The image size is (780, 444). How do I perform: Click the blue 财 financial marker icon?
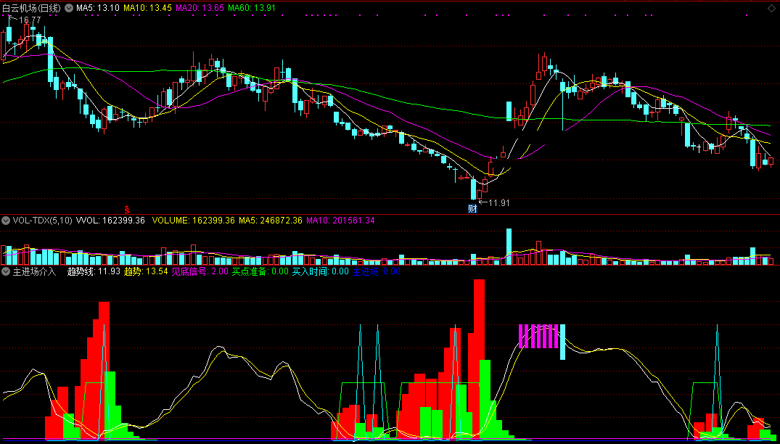[x=472, y=209]
